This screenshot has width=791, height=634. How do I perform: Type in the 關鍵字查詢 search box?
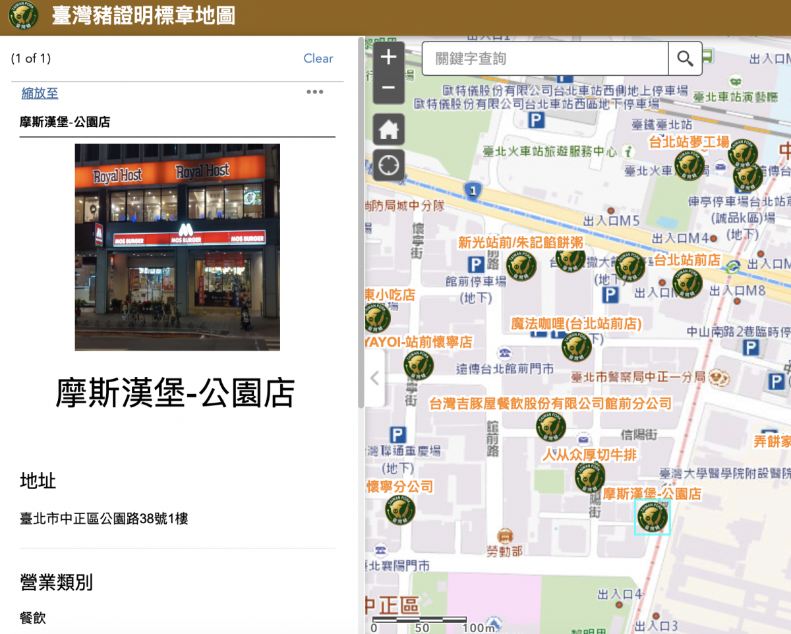click(545, 59)
